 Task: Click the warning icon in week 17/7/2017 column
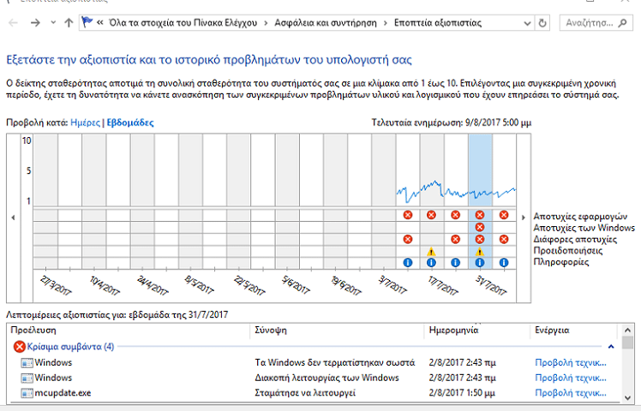432,251
